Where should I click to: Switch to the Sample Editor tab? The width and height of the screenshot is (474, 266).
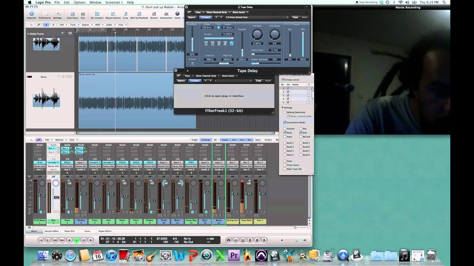(x=51, y=231)
